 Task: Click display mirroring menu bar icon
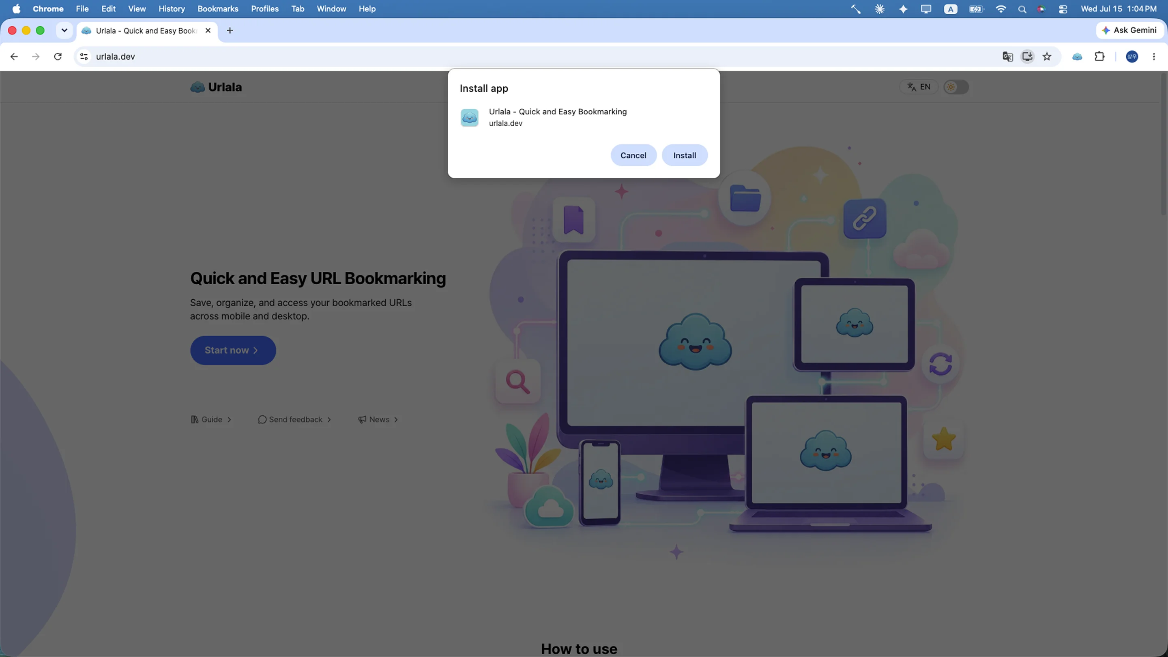pos(926,9)
